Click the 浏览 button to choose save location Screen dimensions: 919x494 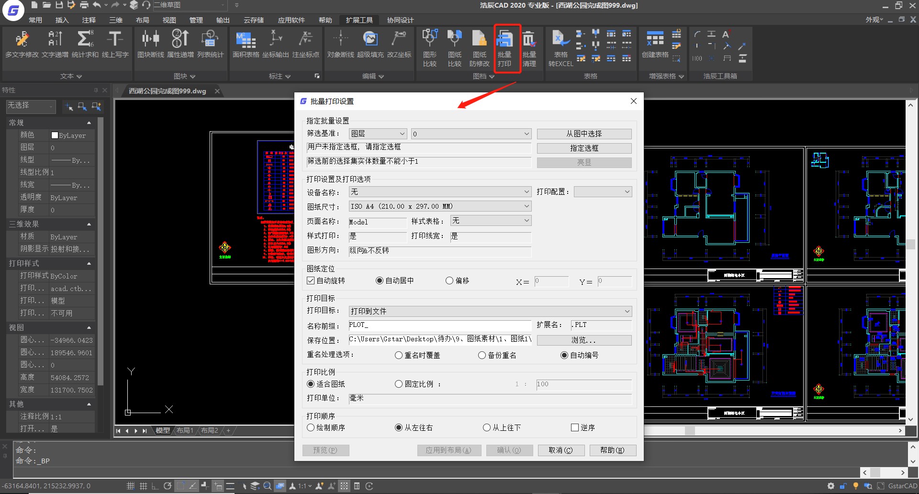(x=583, y=340)
